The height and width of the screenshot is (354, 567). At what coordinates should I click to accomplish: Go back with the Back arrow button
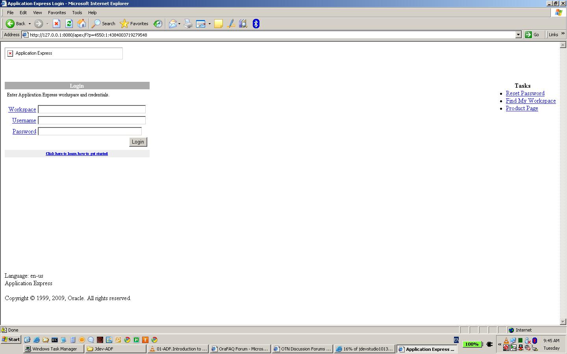point(16,24)
